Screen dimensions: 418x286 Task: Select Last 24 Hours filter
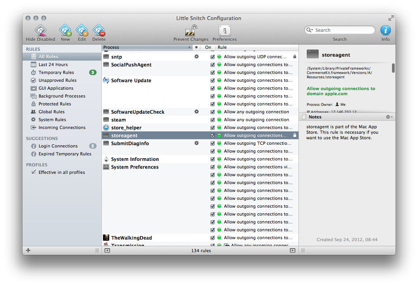(62, 65)
